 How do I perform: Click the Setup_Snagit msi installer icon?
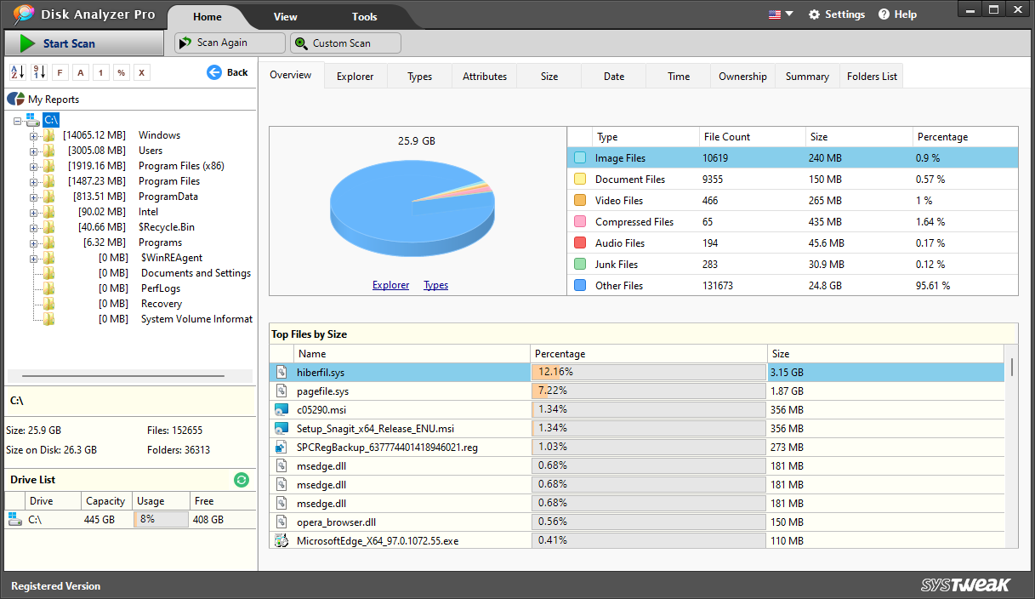[x=281, y=429]
